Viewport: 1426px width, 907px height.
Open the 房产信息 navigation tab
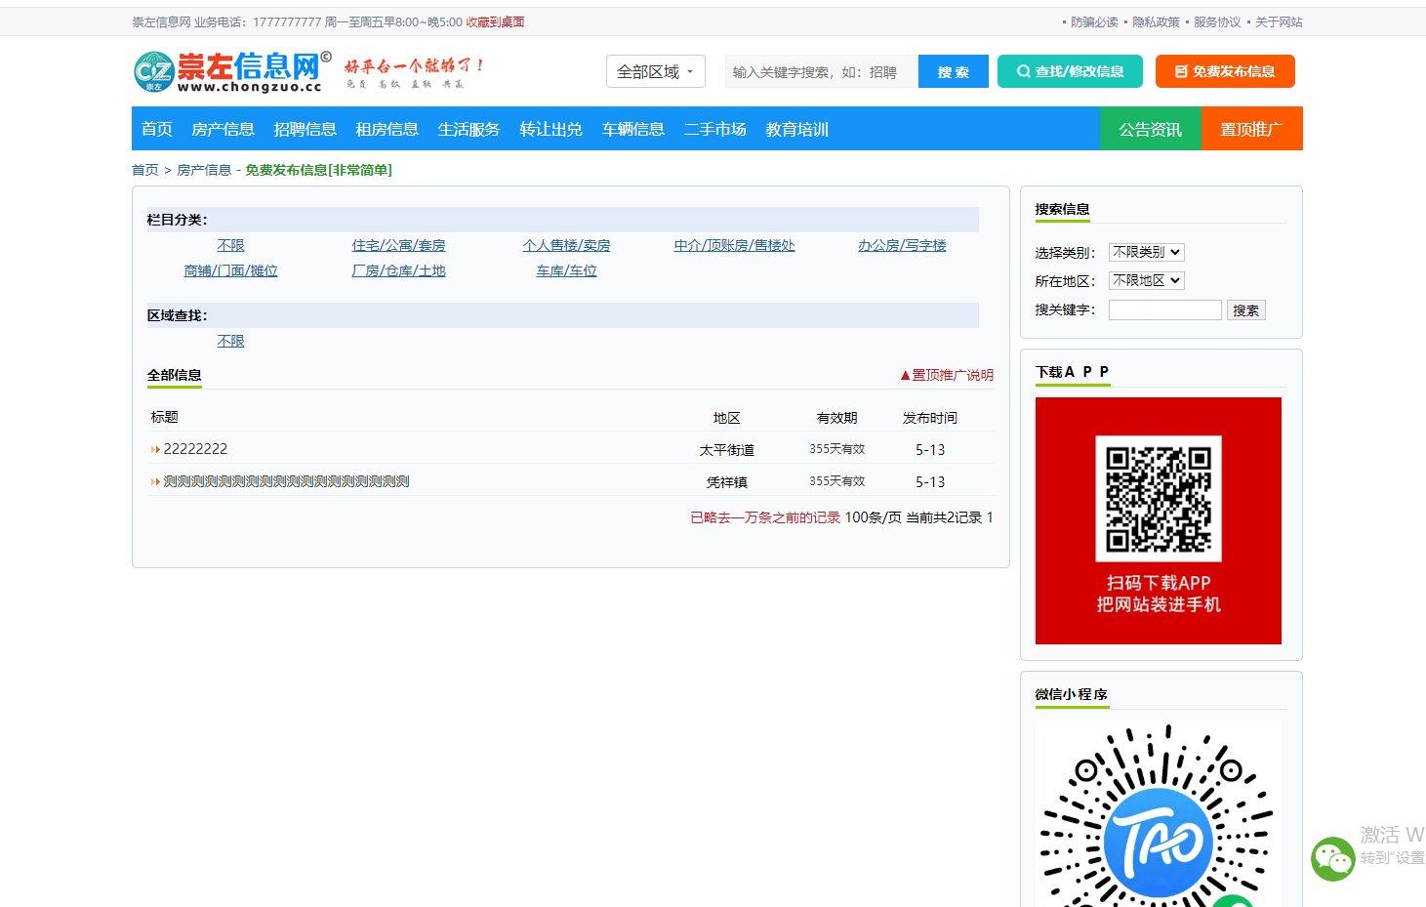tap(223, 129)
